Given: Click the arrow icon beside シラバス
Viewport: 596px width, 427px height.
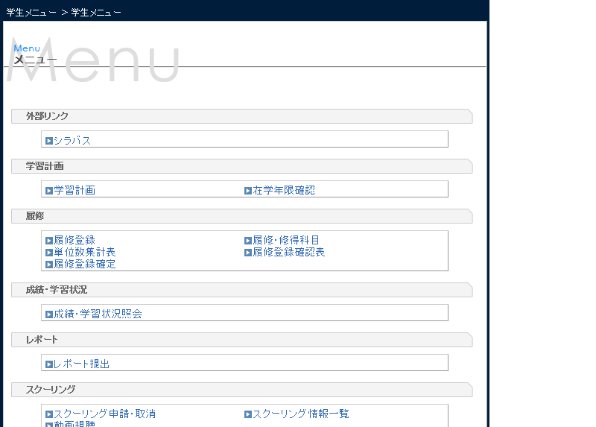Looking at the screenshot, I should pos(49,141).
